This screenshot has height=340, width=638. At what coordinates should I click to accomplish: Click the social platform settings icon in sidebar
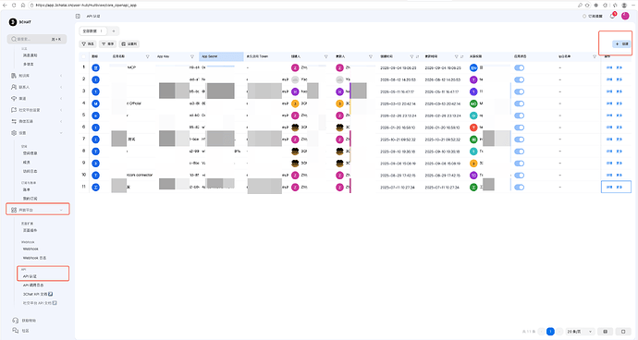point(14,110)
